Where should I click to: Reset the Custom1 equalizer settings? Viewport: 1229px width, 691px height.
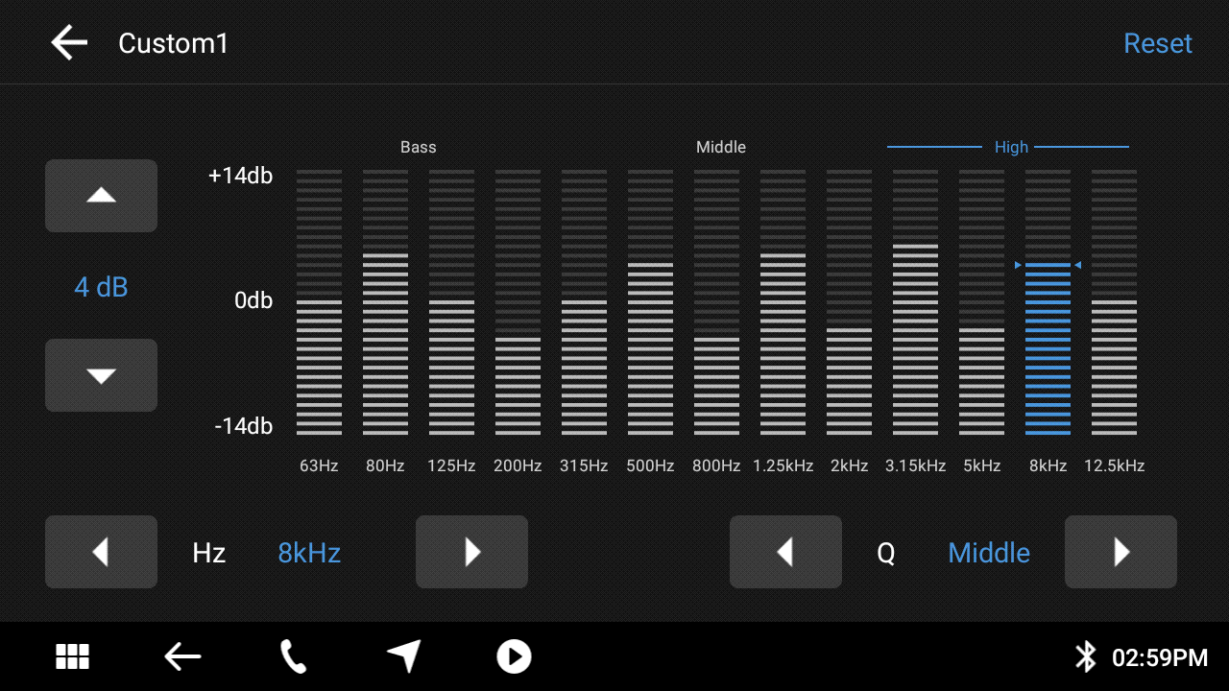[1157, 43]
